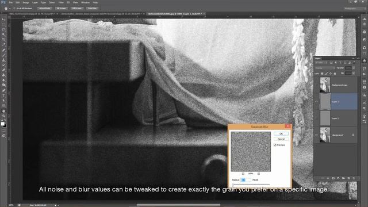This screenshot has height=207, width=368.
Task: Hide Layer 2 using the eye icon
Action: coord(316,102)
